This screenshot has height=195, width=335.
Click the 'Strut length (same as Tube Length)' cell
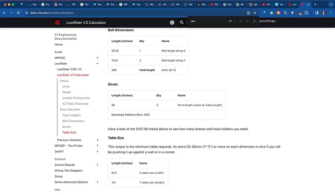(200, 105)
